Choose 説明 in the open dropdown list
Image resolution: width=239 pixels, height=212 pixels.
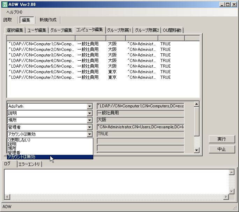point(50,144)
